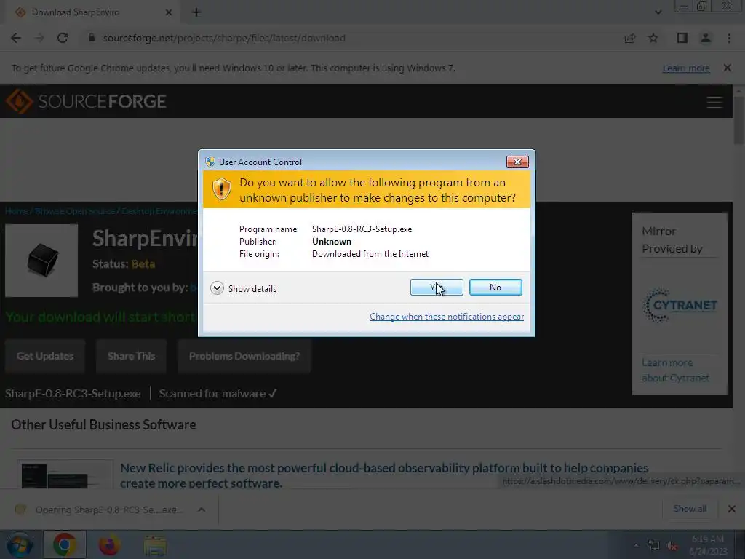The image size is (745, 559).
Task: Click the Home breadcrumb link
Action: point(16,211)
